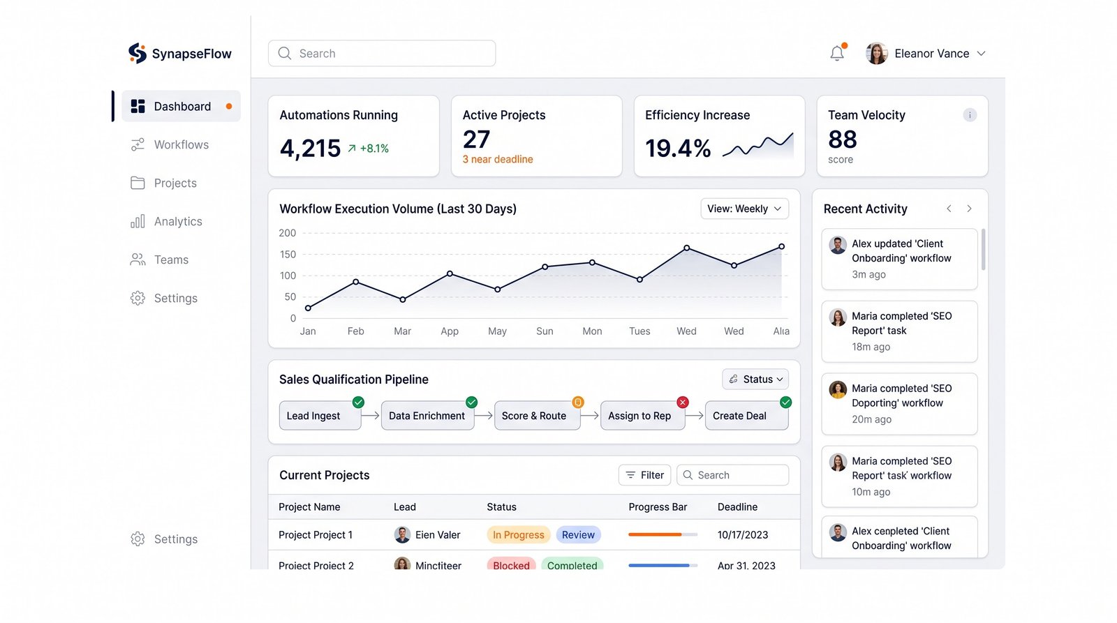
Task: Click Maria's avatar in the 18m ago activity
Action: (x=838, y=317)
